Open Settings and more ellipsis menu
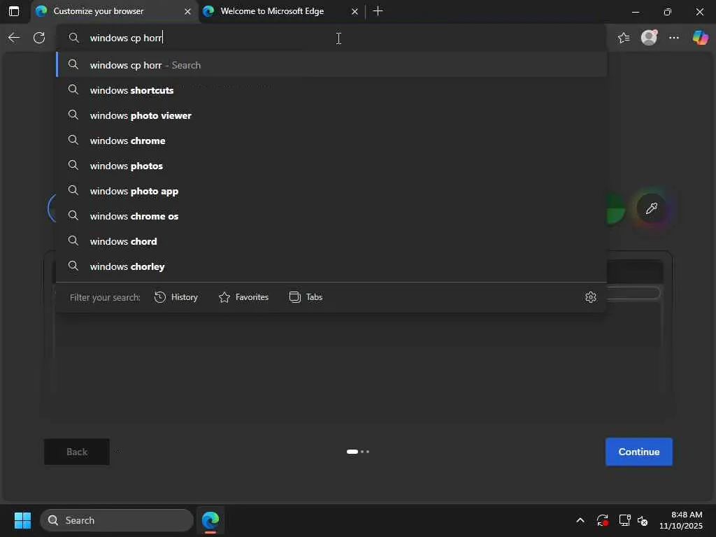This screenshot has width=716, height=537. point(674,38)
